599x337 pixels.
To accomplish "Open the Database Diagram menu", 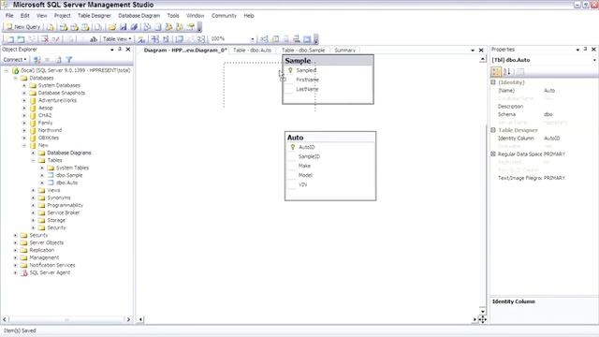I will pos(139,16).
